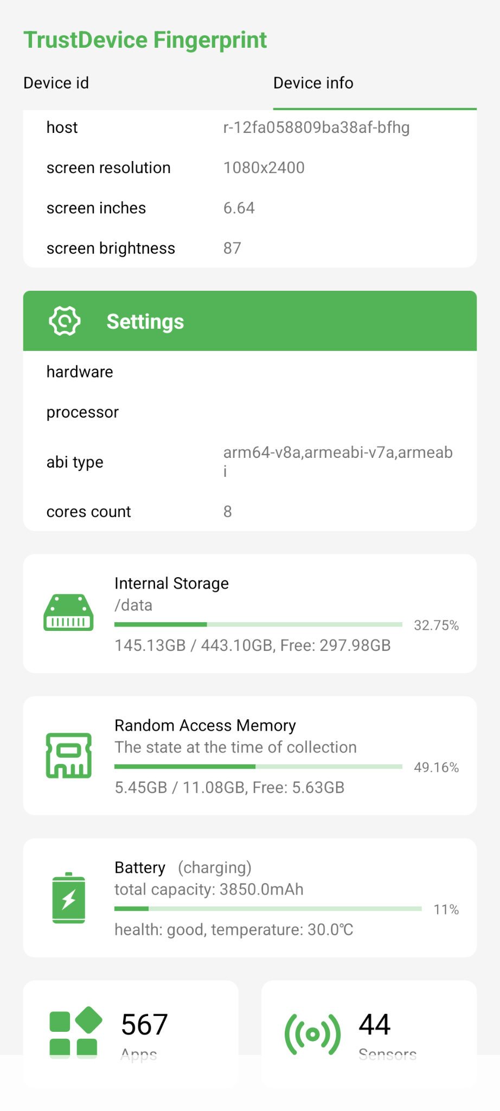Screen dimensions: 500x1111
Task: Tap the Random Access Memory chip icon
Action: coord(68,755)
